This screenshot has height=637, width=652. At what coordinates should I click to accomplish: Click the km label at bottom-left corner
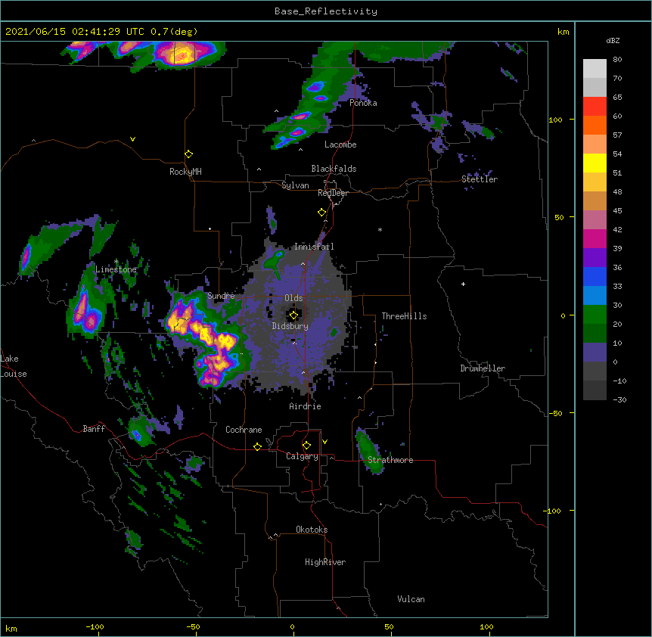point(11,628)
